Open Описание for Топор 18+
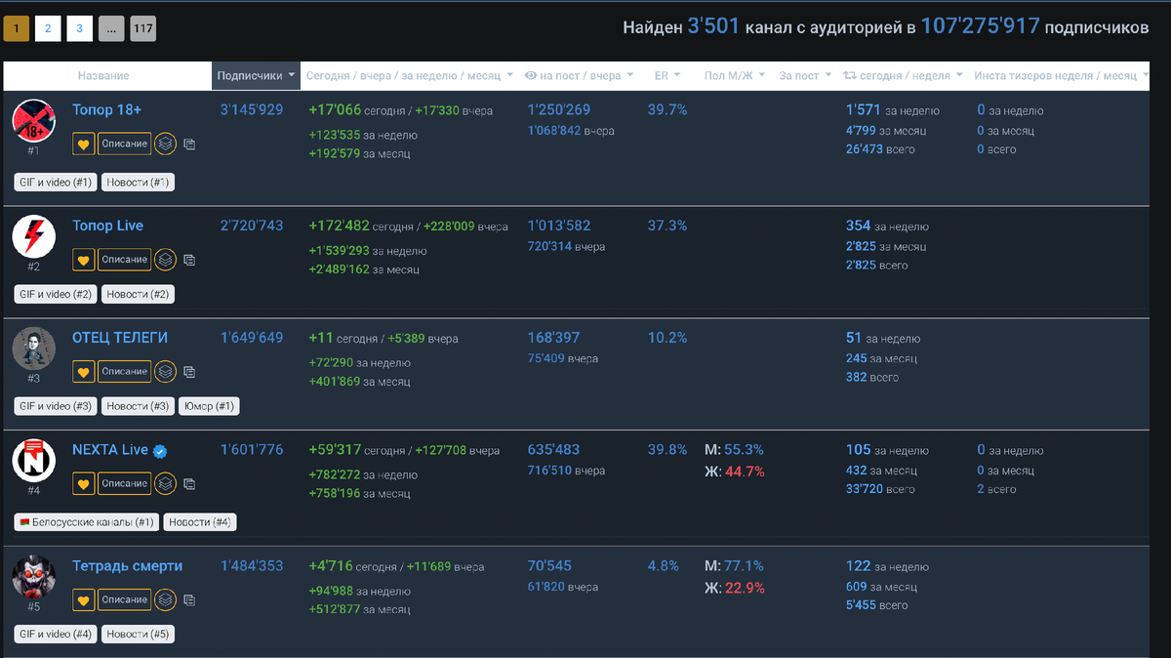Viewport: 1171px width, 658px height. tap(125, 144)
